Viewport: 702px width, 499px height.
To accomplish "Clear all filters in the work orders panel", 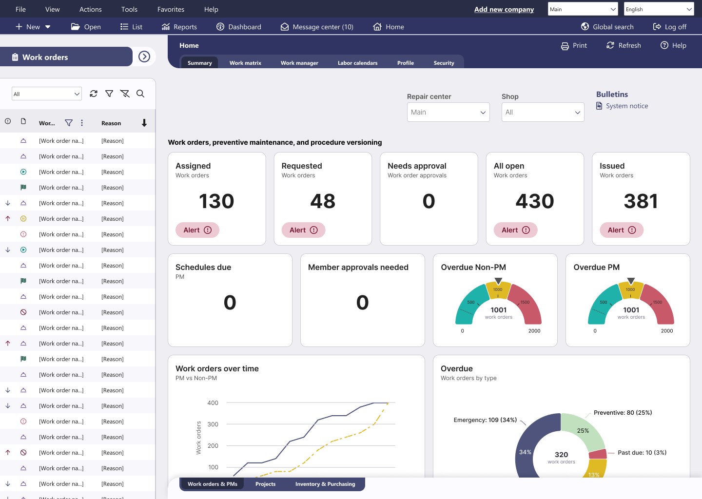I will pos(125,94).
